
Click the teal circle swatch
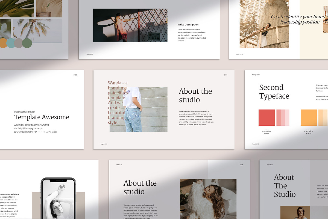pos(11,43)
